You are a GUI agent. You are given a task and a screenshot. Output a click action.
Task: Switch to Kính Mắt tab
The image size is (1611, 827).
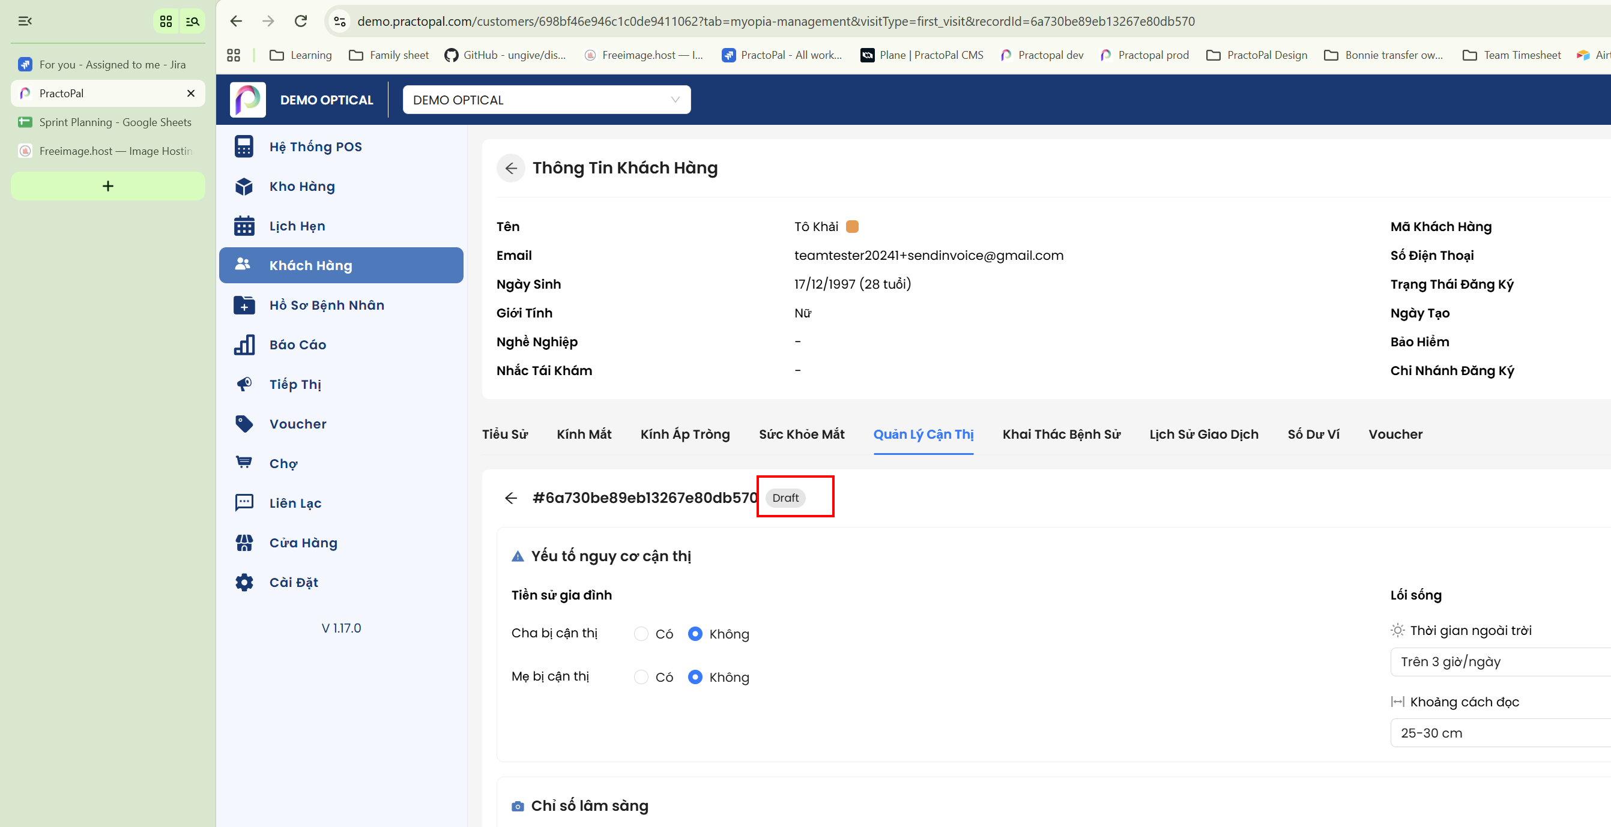click(584, 435)
